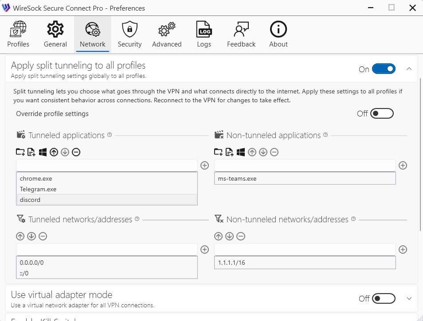
Task: Open the Security tab
Action: coord(129,35)
